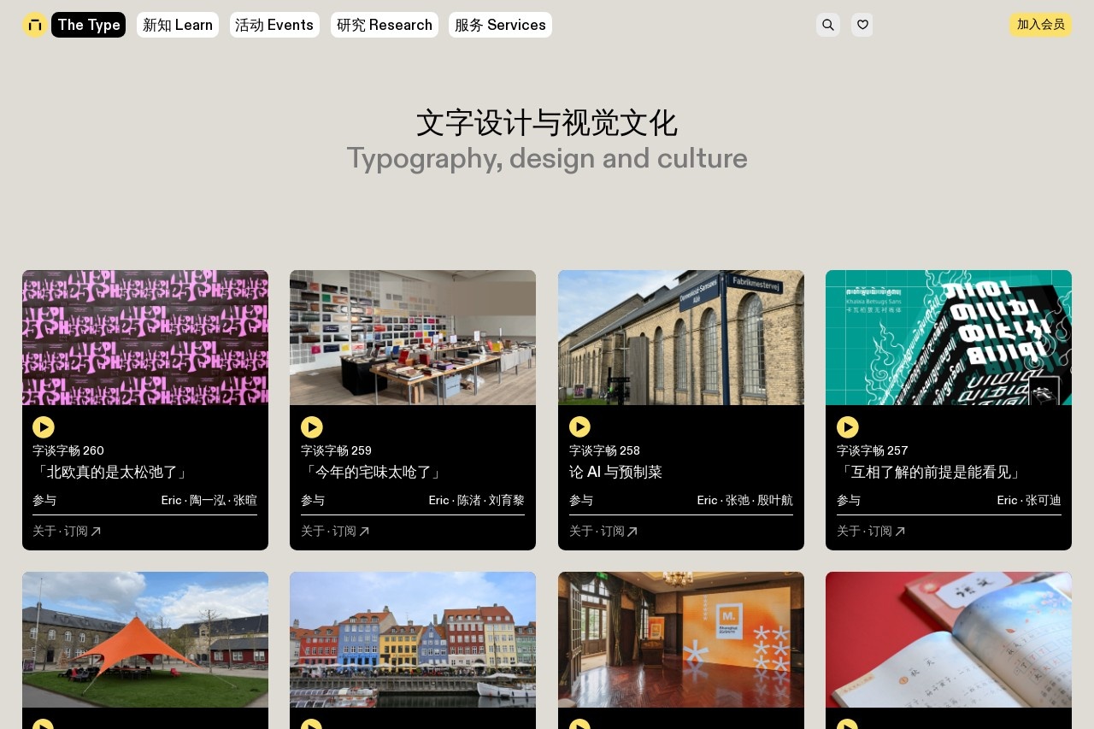
Task: Open 活动 Events menu
Action: (274, 25)
